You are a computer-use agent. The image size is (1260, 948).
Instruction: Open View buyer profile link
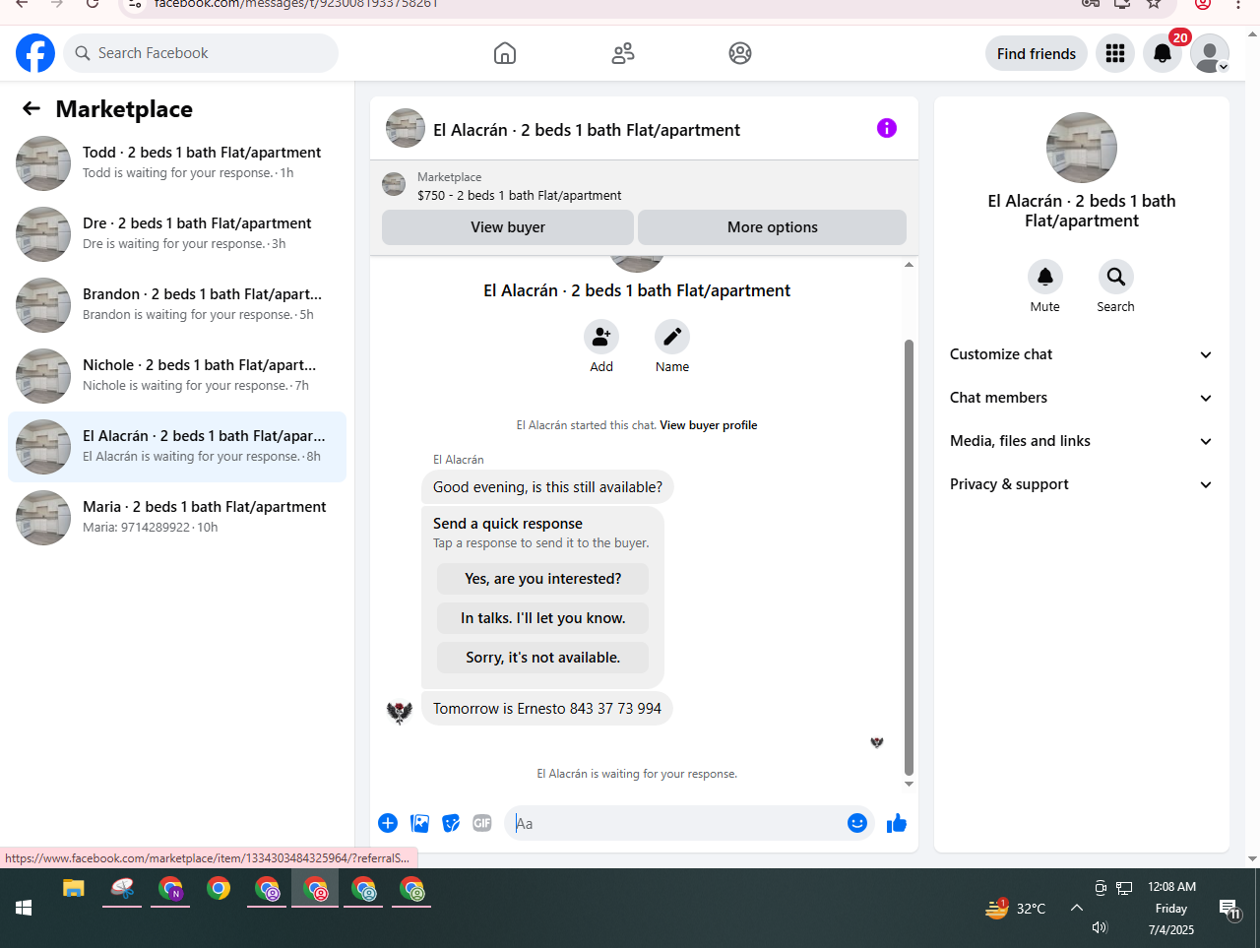coord(709,425)
